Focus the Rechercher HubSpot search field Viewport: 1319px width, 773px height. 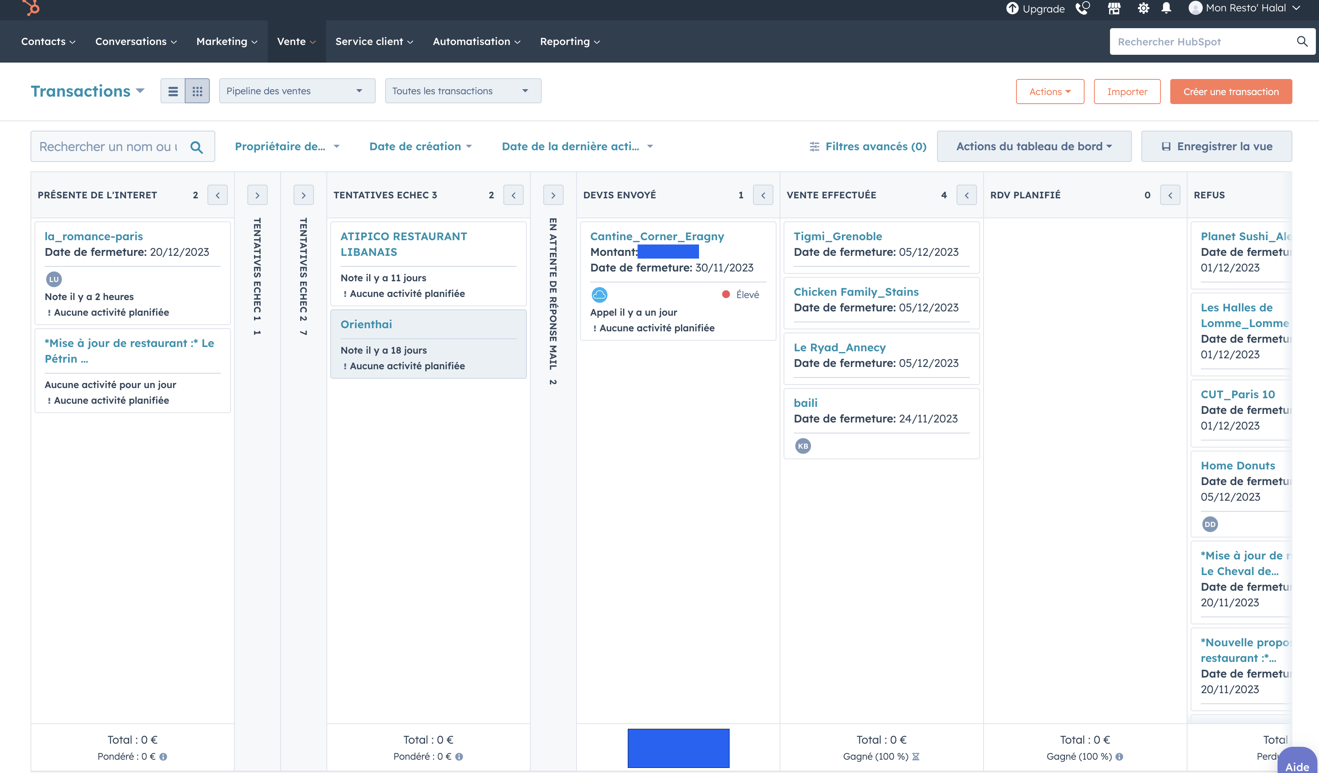[x=1204, y=41]
